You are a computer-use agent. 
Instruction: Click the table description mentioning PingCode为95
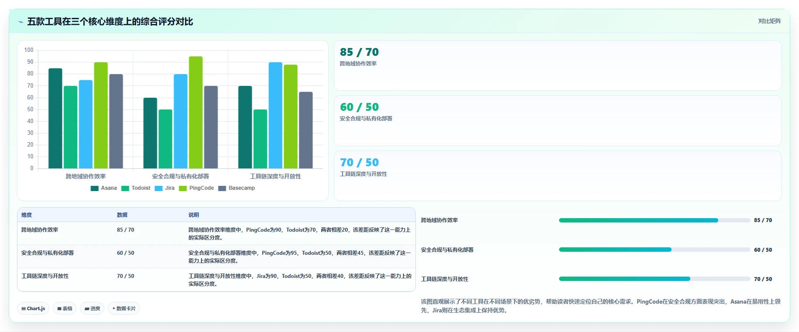(300, 257)
